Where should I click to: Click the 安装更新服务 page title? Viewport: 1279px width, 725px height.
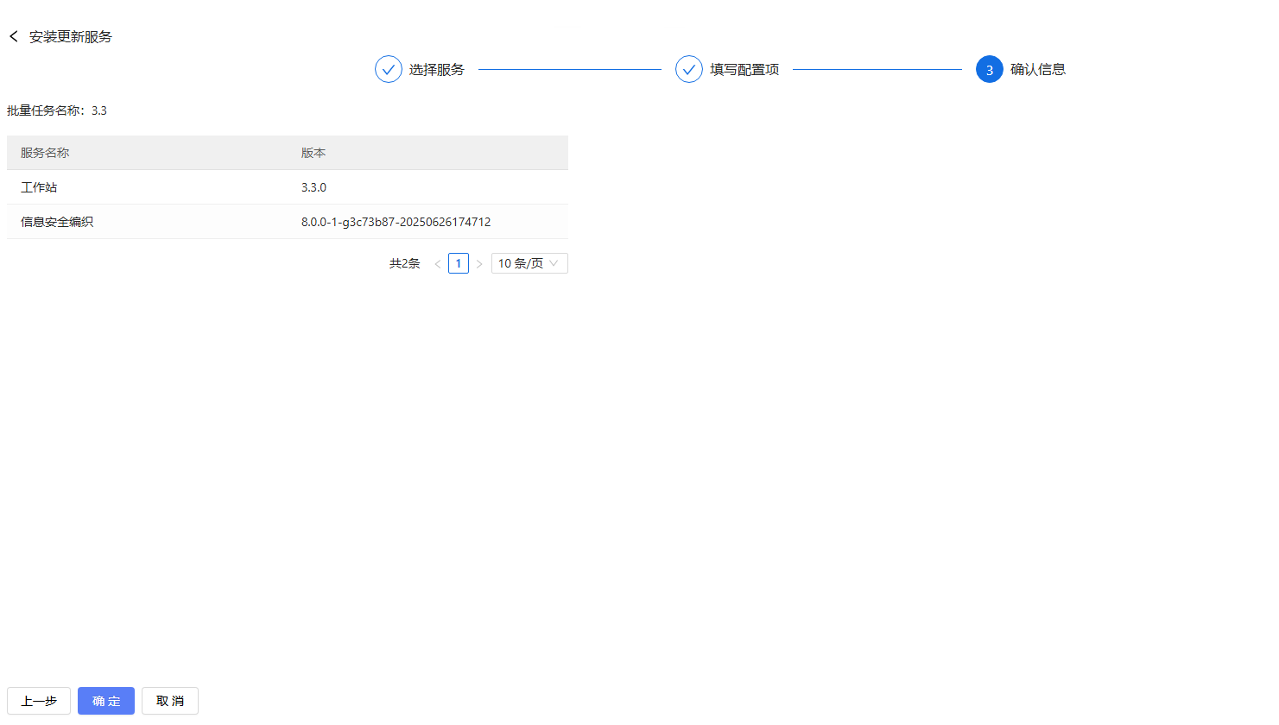coord(71,36)
